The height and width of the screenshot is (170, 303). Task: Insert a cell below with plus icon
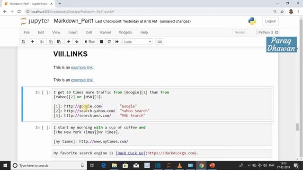tap(33, 42)
